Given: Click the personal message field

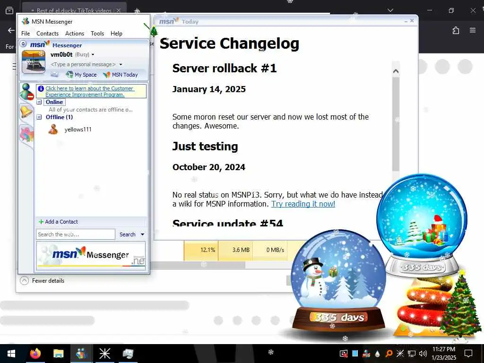Looking at the screenshot, I should (x=83, y=64).
